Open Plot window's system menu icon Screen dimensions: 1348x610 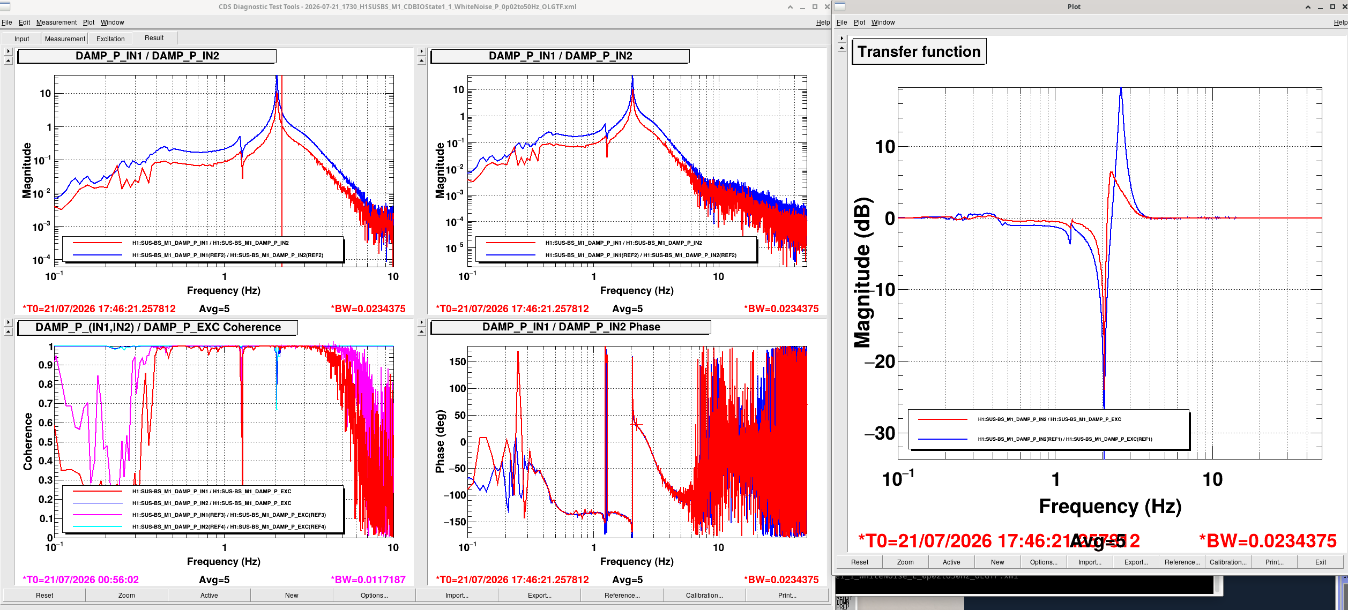pos(840,6)
